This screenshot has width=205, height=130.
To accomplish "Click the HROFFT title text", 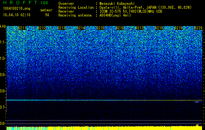I will [21, 3].
